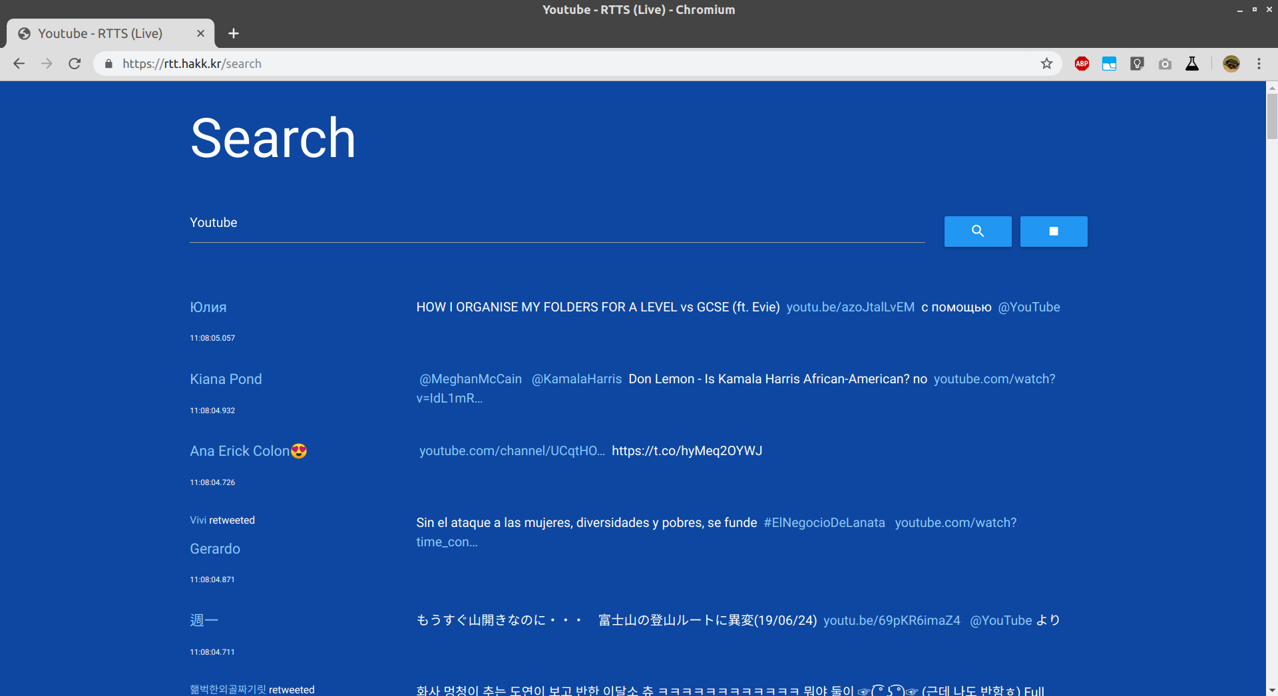Close the Youtube - RTTS tab
This screenshot has width=1278, height=696.
(200, 33)
